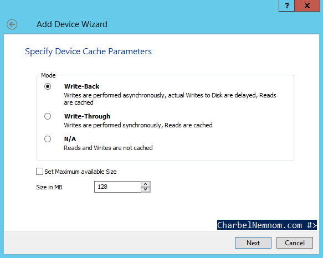Choose the N/A cache mode option
This screenshot has width=323, height=258.
click(48, 139)
